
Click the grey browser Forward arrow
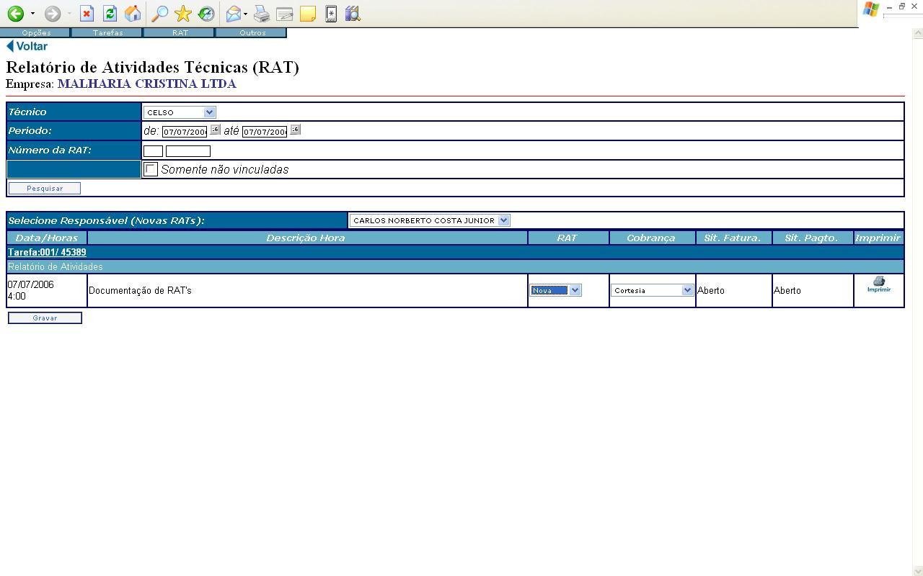point(52,14)
